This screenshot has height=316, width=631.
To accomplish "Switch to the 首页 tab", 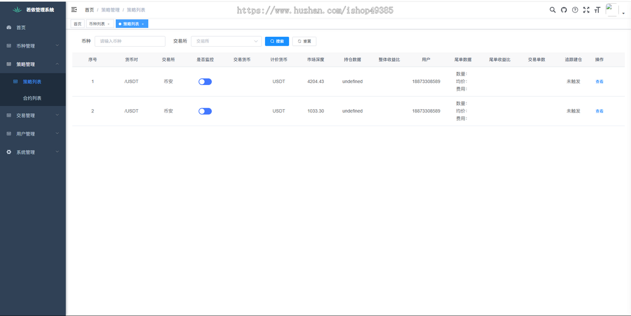I will 77,24.
